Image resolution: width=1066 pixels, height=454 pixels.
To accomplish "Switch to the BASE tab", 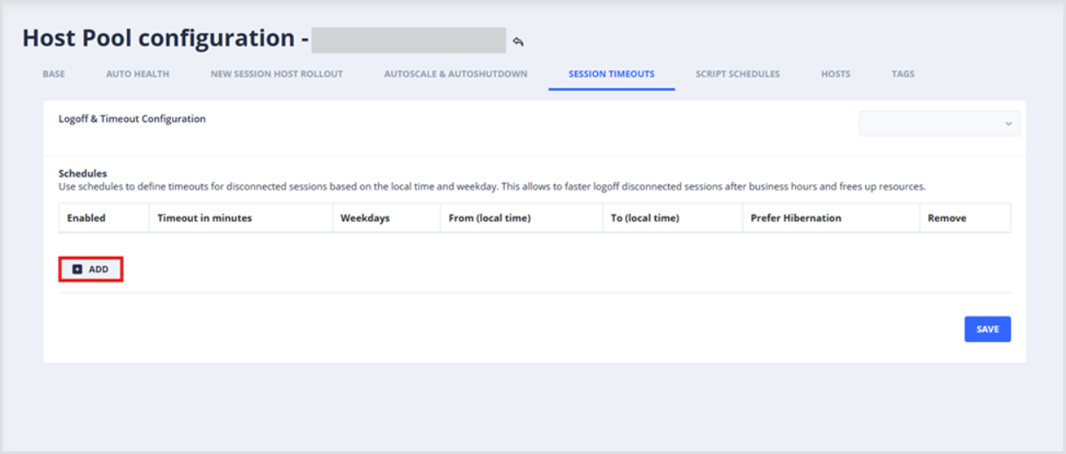I will (x=53, y=74).
